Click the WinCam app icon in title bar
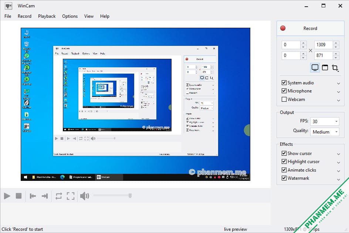 click(9, 6)
